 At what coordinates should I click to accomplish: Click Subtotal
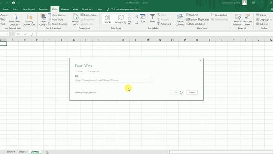262,24
